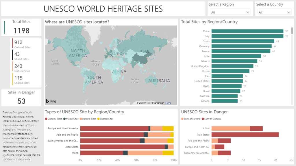Screen dimensions: 296x166
Task: Click the Germany bar showing 46
Action: click(x=241, y=46)
